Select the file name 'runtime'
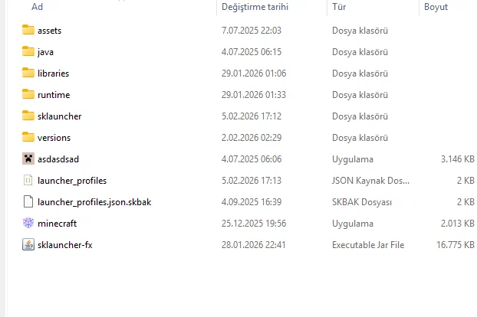 [54, 95]
